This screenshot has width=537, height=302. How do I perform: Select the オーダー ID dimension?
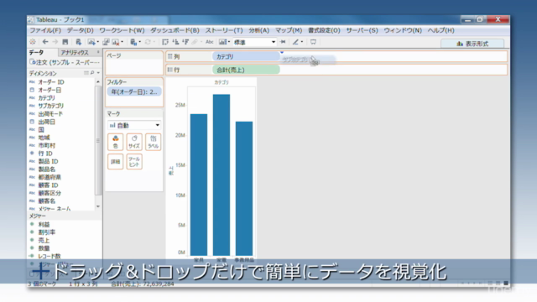[x=51, y=82]
